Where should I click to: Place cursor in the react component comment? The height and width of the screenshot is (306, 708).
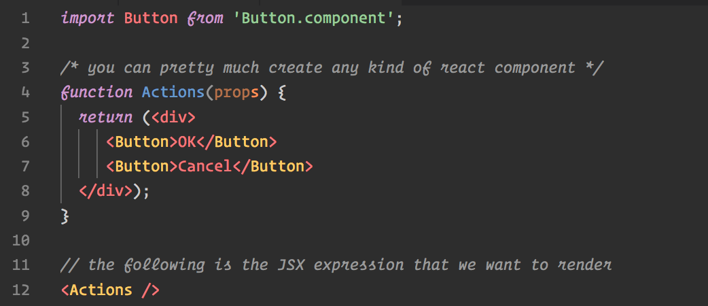[332, 68]
